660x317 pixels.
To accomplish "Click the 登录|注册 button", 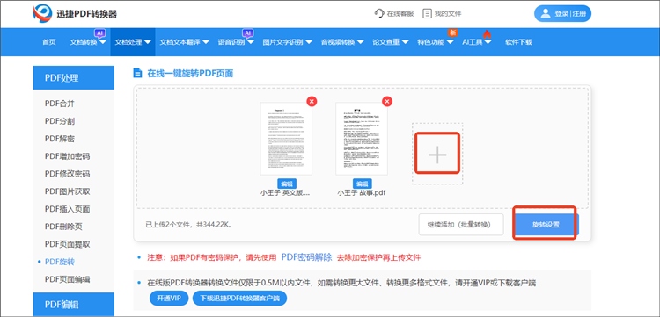I will coord(563,13).
